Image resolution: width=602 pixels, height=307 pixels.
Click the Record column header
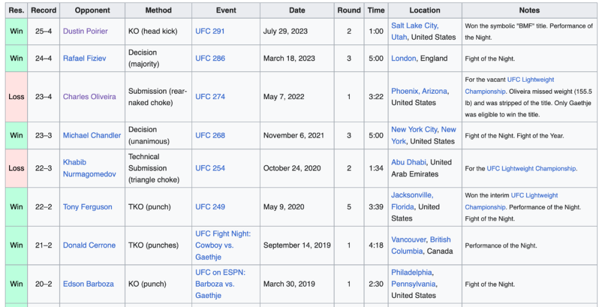pyautogui.click(x=44, y=10)
